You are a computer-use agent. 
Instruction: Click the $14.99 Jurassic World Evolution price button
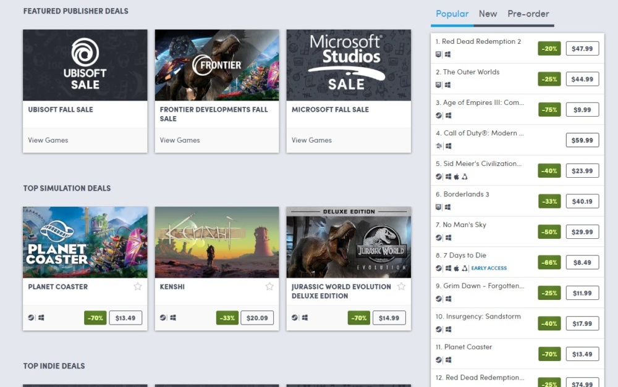tap(389, 318)
